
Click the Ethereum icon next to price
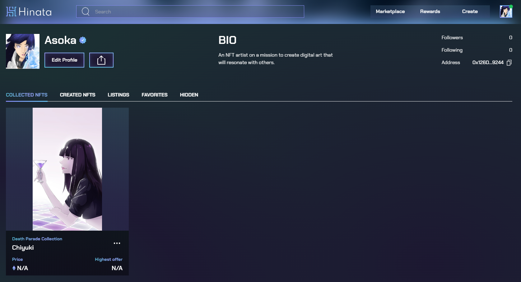[x=14, y=268]
